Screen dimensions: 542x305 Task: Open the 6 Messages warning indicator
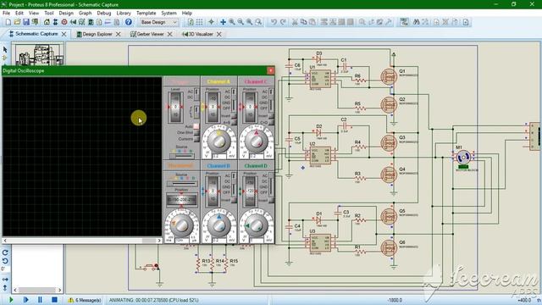coord(85,300)
